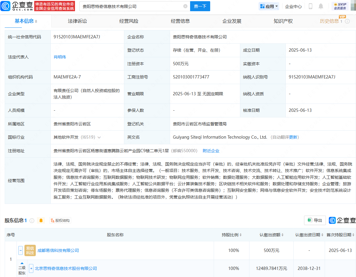Viewport: 356px width, 277px height.
Task: Clear the search box with the X icon
Action: coord(185,6)
